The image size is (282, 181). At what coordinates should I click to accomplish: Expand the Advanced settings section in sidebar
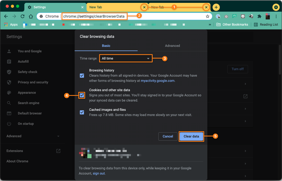33,136
